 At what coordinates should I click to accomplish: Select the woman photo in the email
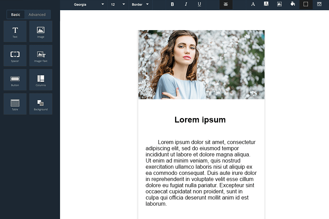pos(201,65)
